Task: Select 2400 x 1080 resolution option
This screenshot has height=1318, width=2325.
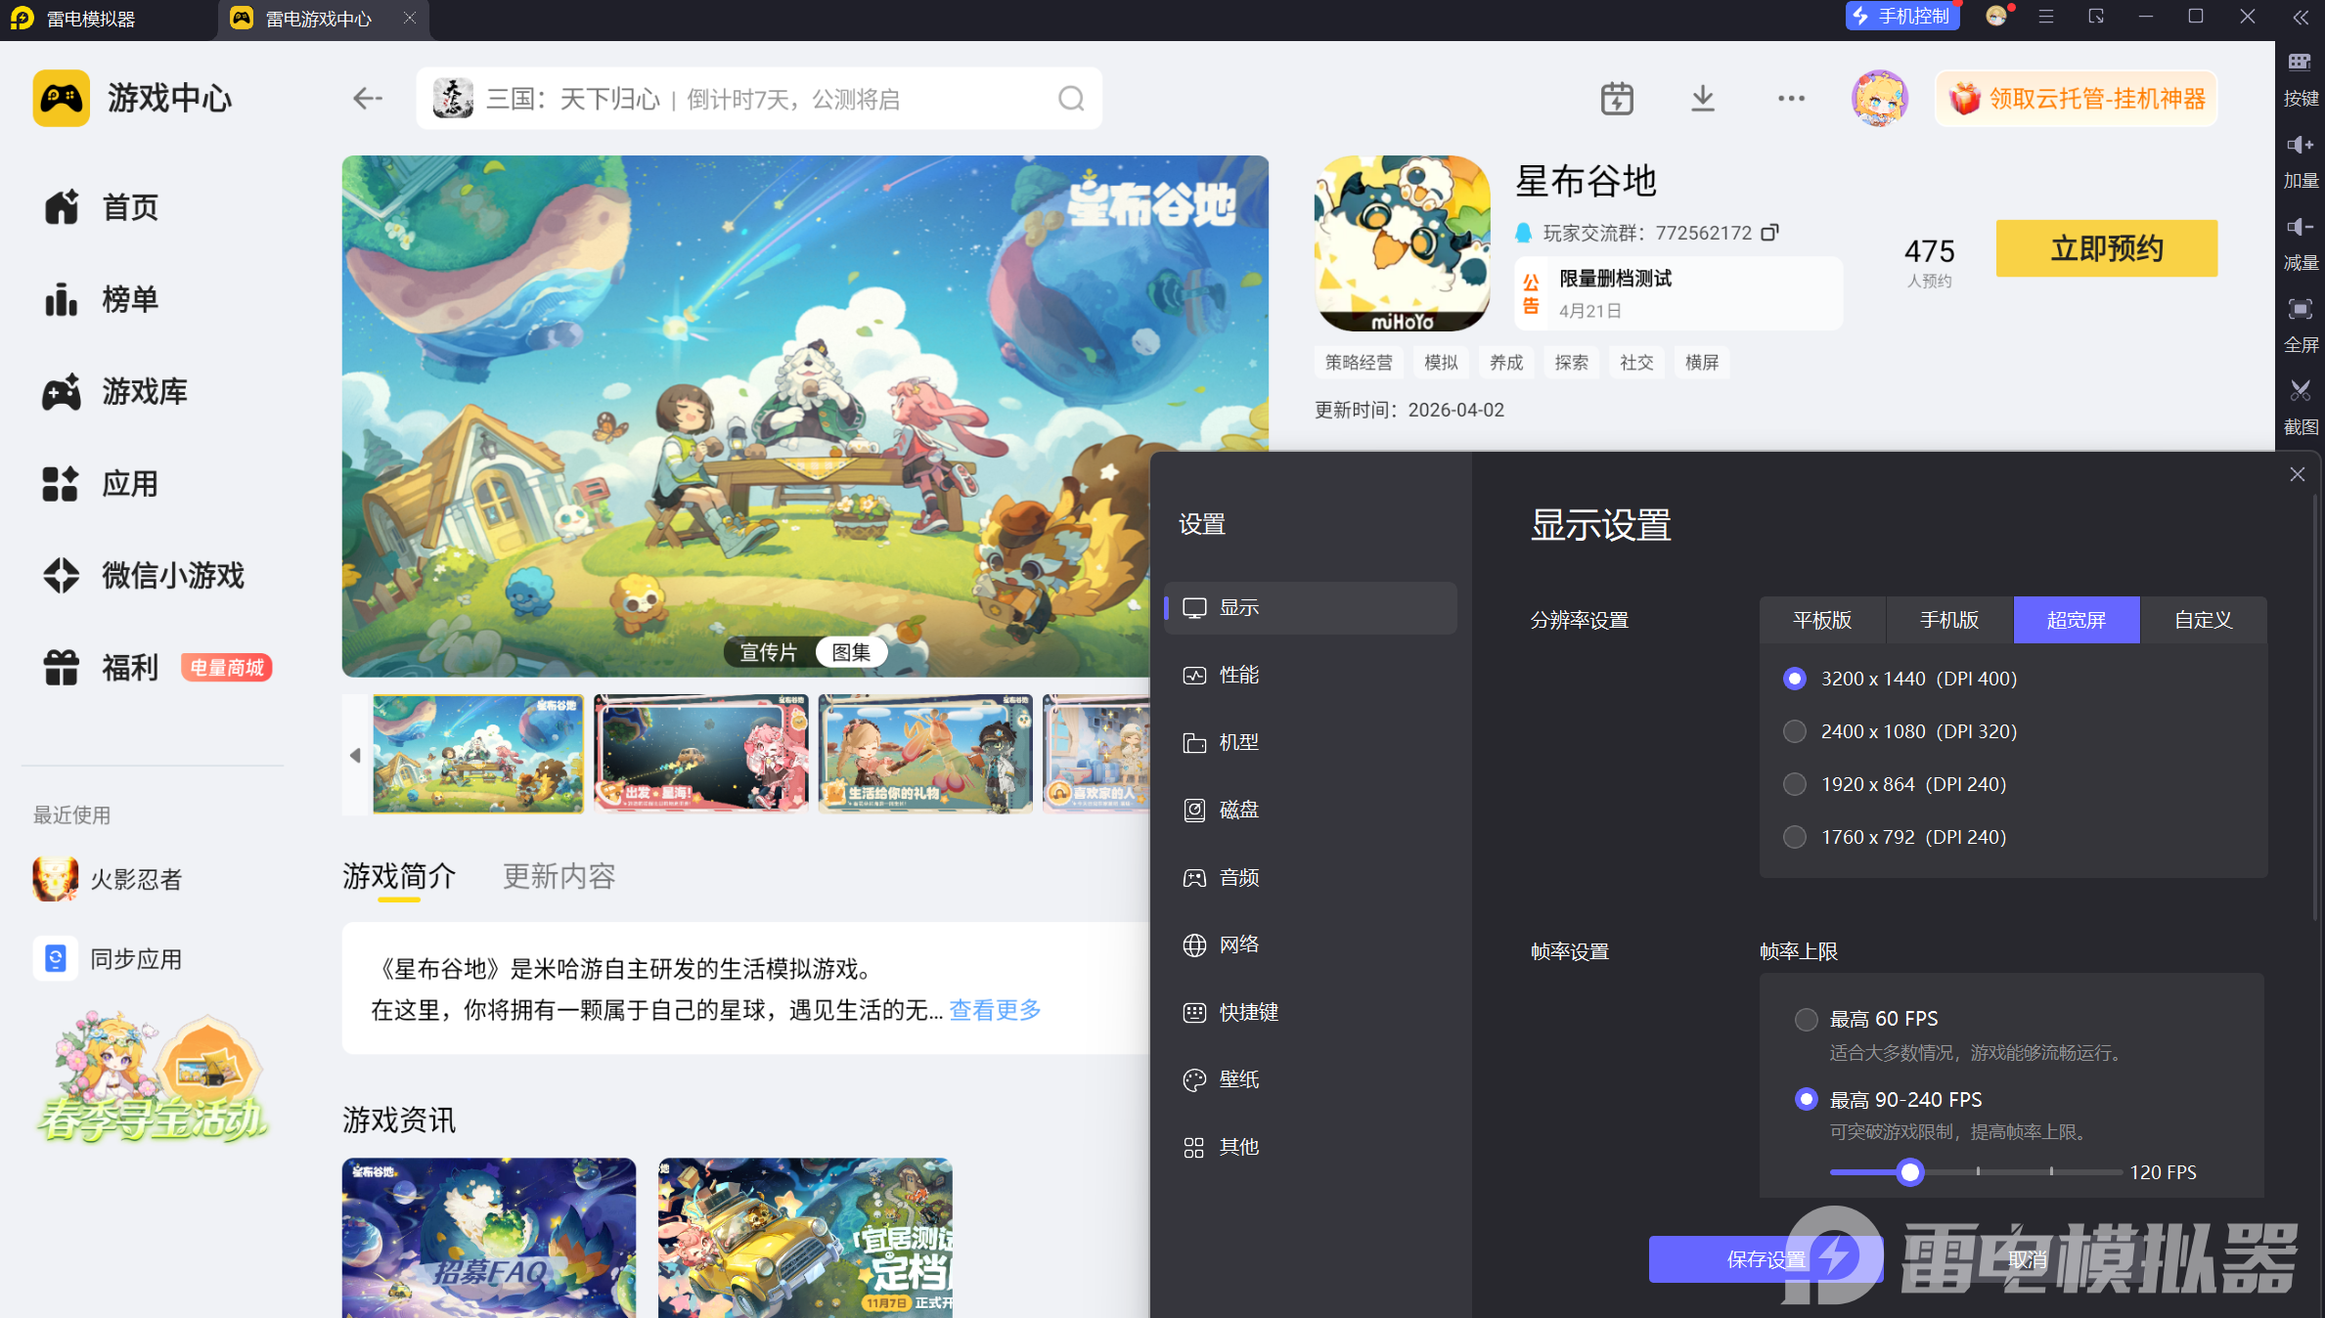Action: pyautogui.click(x=1795, y=731)
